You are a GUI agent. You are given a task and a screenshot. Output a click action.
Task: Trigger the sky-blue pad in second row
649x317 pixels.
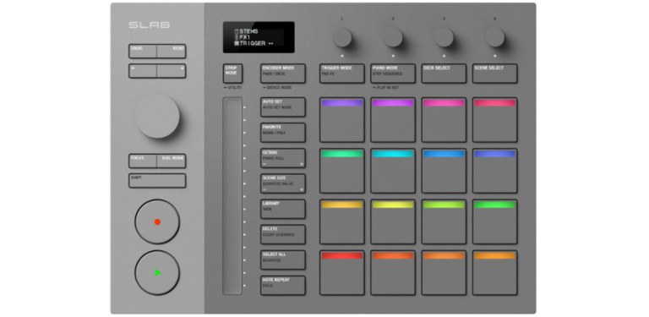[444, 171]
